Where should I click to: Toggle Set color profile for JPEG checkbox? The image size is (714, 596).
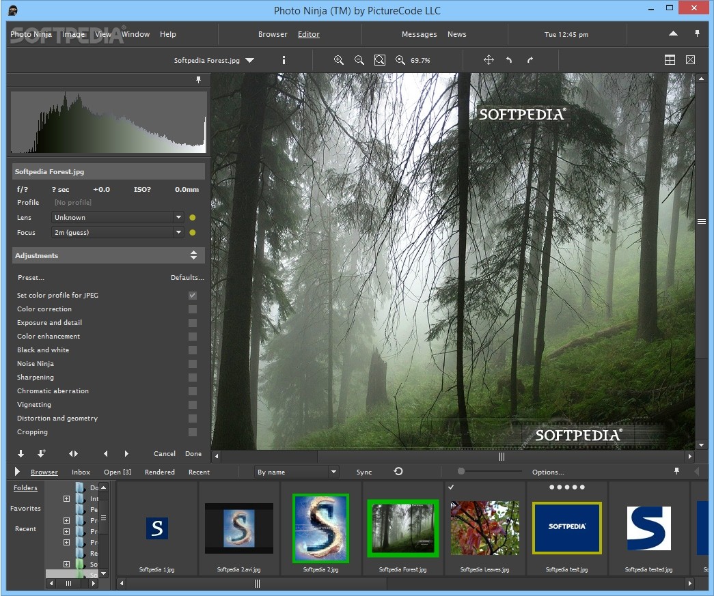click(193, 296)
